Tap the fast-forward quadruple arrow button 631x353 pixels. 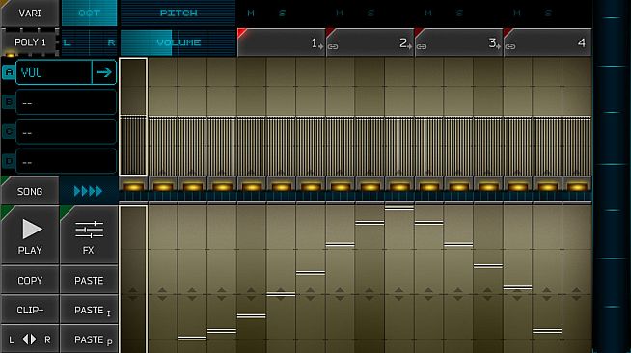(x=89, y=191)
